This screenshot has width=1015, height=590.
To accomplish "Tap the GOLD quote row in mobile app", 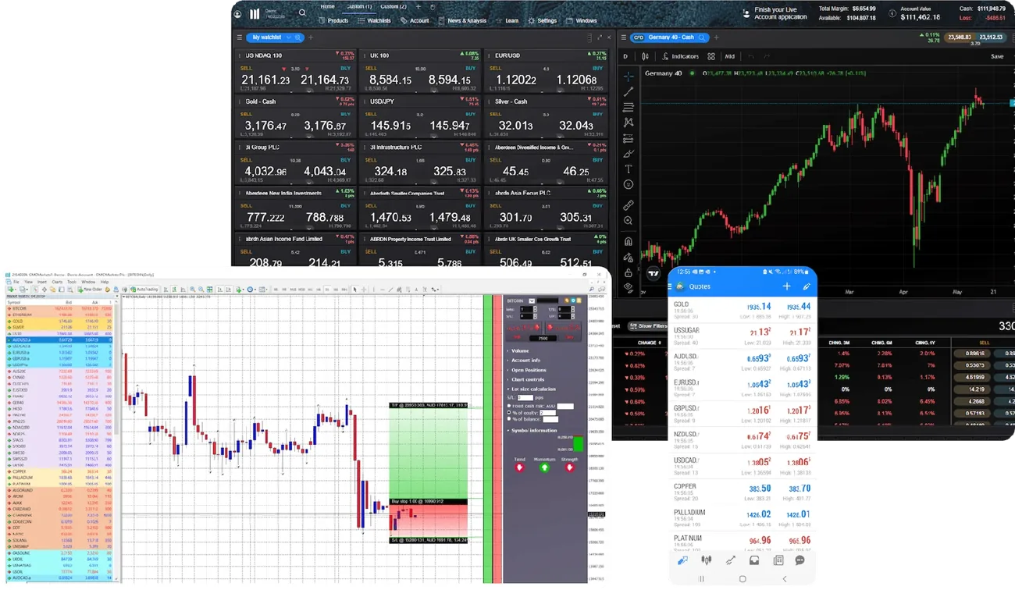I will [x=742, y=309].
